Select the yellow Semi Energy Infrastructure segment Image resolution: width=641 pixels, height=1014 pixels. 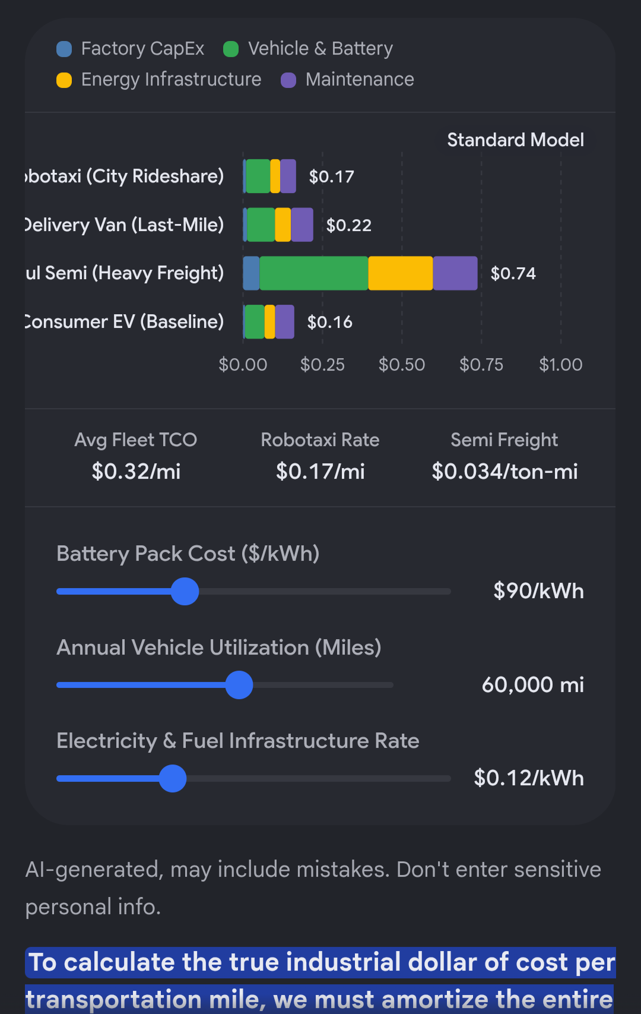tap(401, 273)
